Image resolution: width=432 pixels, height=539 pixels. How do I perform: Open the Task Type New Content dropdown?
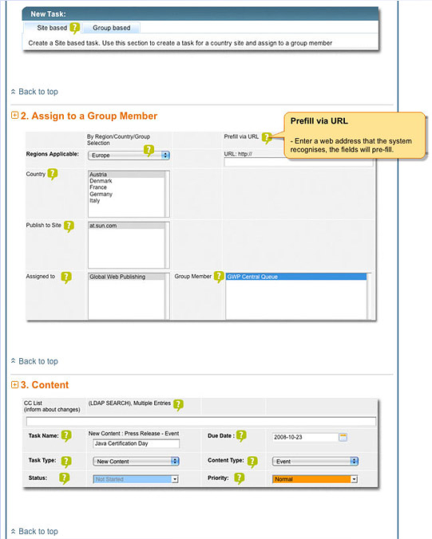coord(137,462)
